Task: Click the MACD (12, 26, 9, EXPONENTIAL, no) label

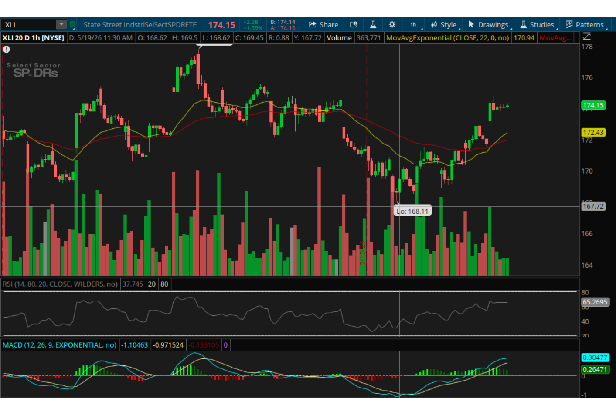Action: (x=59, y=345)
